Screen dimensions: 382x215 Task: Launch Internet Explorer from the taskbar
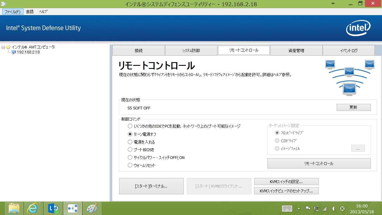tap(32, 208)
